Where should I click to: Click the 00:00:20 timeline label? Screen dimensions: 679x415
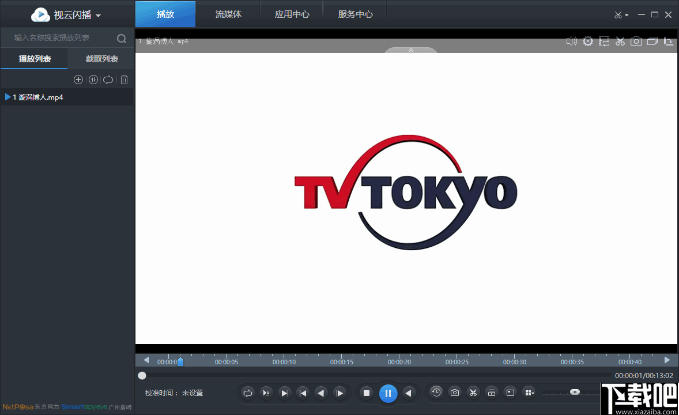click(x=399, y=362)
